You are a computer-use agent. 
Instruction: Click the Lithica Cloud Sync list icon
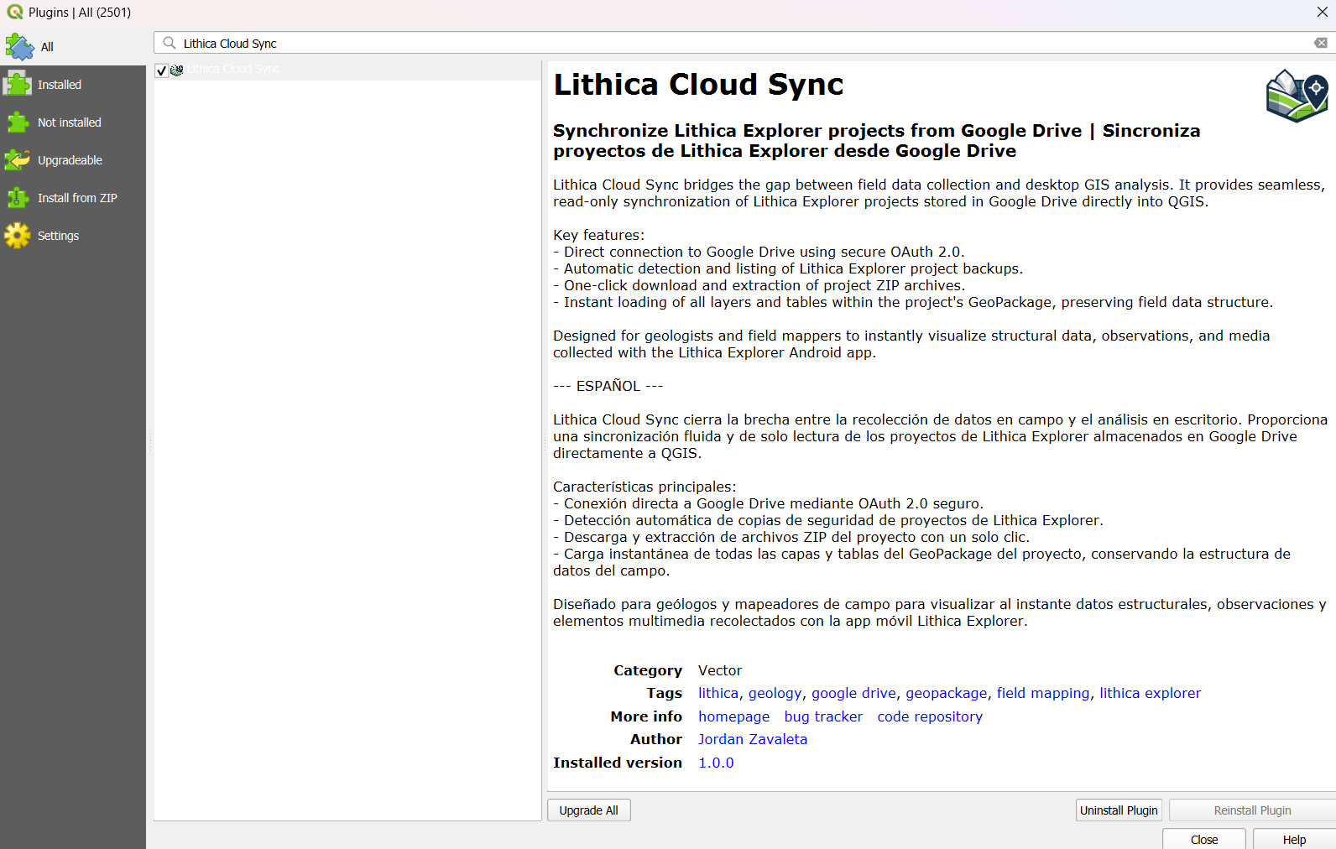177,70
